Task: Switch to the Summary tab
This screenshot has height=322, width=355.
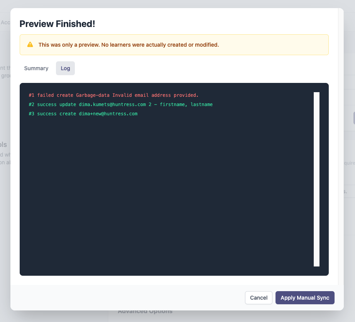Action: click(x=36, y=68)
